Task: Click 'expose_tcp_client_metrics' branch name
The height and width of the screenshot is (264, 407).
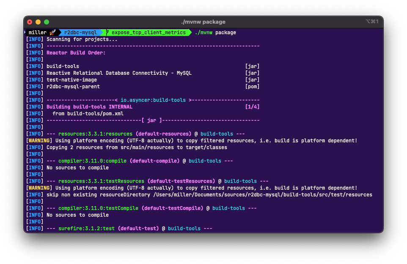Action: [149, 33]
